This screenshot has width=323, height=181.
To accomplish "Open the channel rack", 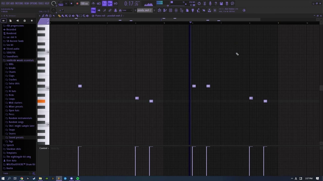I will coord(171,10).
